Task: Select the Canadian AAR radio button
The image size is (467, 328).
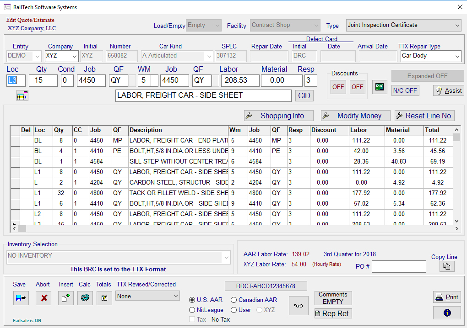Action: (x=234, y=300)
